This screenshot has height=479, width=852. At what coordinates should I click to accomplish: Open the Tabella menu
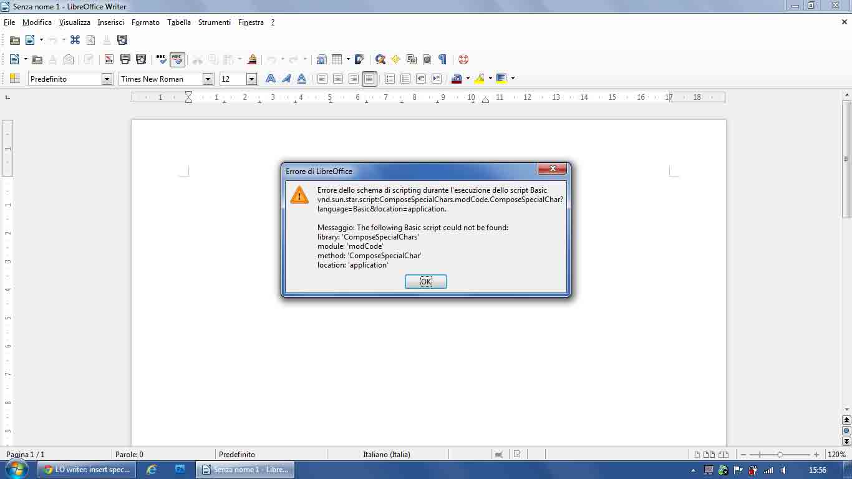pos(179,22)
